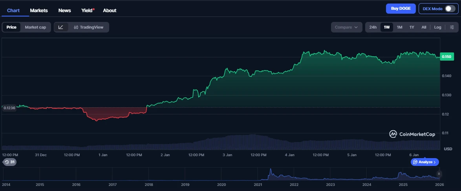The width and height of the screenshot is (461, 191).
Task: Click the 6 Jan date axis label
Action: (414, 155)
